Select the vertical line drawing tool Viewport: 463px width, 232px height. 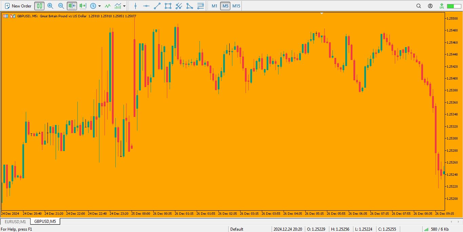(x=136, y=6)
